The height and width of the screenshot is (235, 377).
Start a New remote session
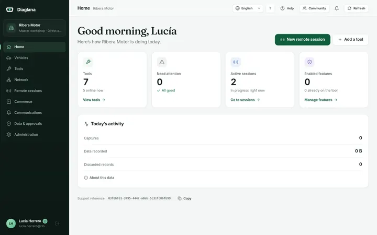(303, 40)
